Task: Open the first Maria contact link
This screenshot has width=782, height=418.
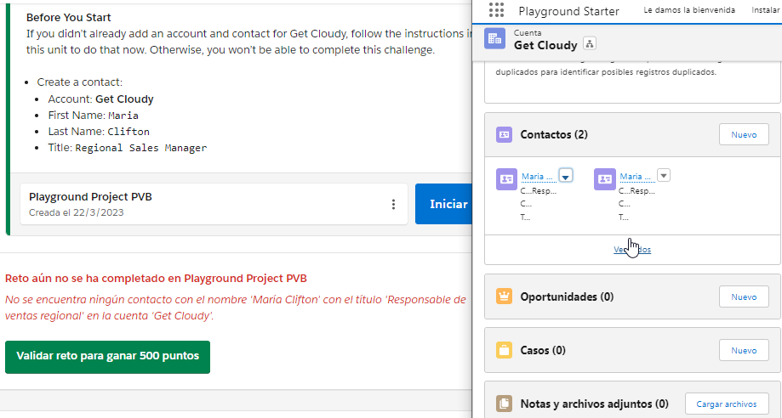Action: 538,176
